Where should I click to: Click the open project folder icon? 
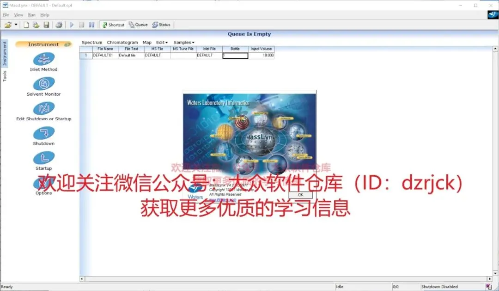8,25
